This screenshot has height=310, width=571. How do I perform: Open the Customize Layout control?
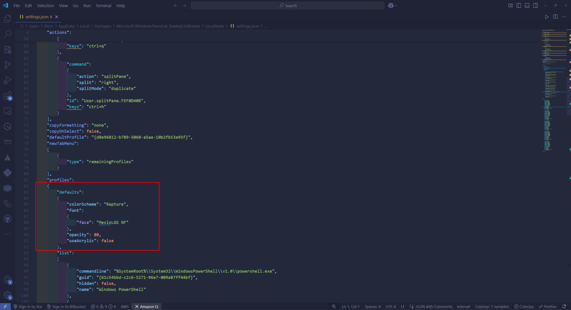pos(510,5)
